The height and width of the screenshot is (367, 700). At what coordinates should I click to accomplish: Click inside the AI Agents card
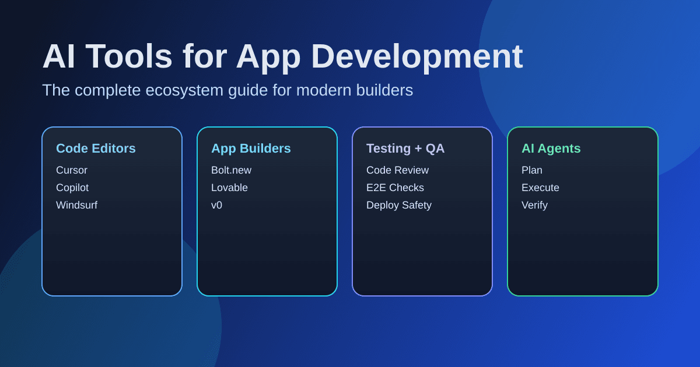(x=582, y=250)
